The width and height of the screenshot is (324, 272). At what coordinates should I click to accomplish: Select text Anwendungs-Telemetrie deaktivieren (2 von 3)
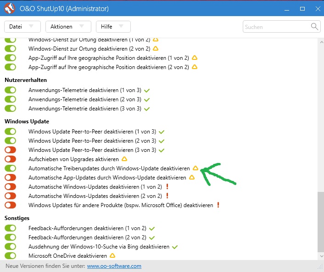coord(85,99)
